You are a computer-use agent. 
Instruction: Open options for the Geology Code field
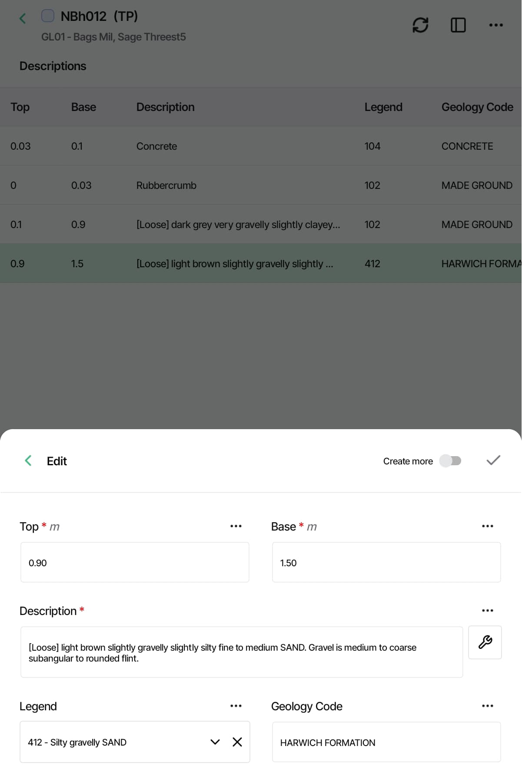pos(488,706)
